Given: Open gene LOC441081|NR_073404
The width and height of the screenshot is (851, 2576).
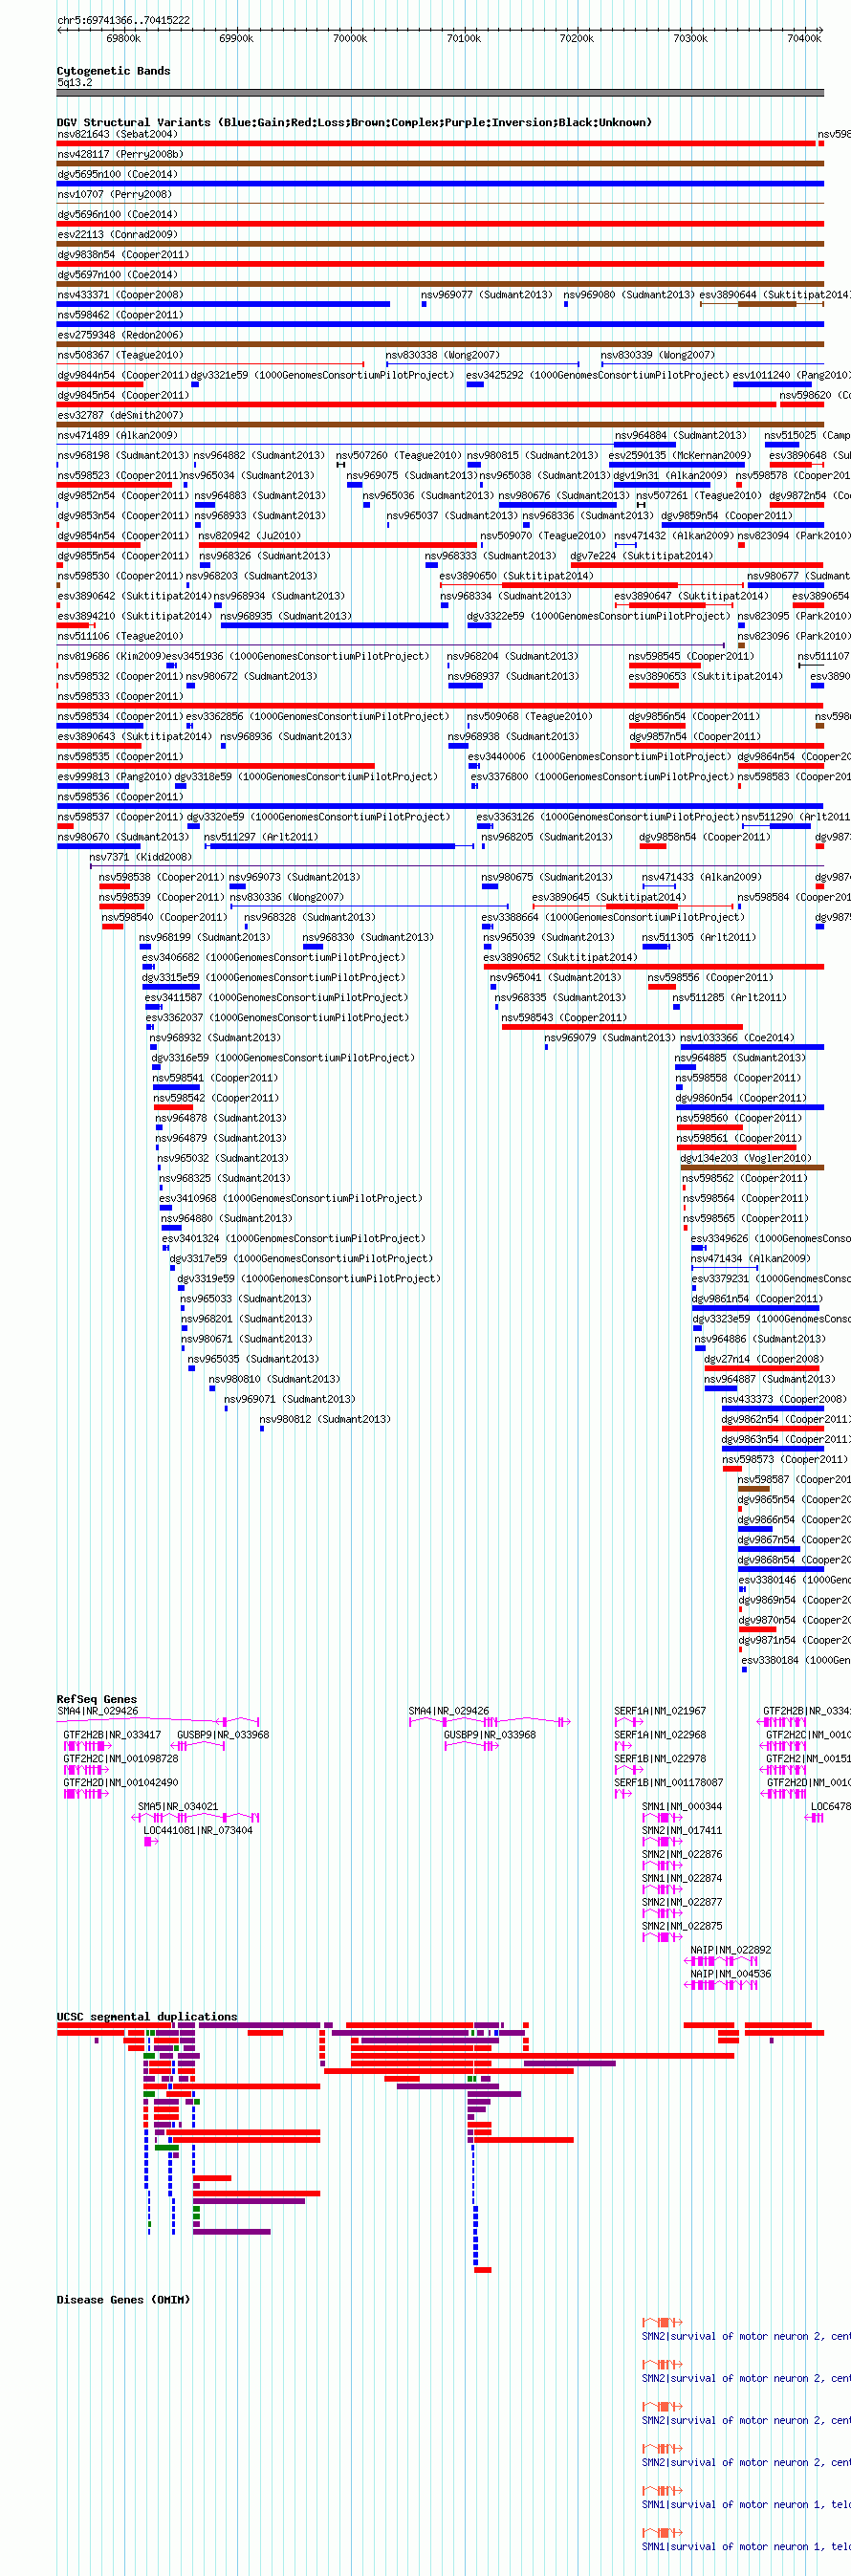Looking at the screenshot, I should point(198,1830).
